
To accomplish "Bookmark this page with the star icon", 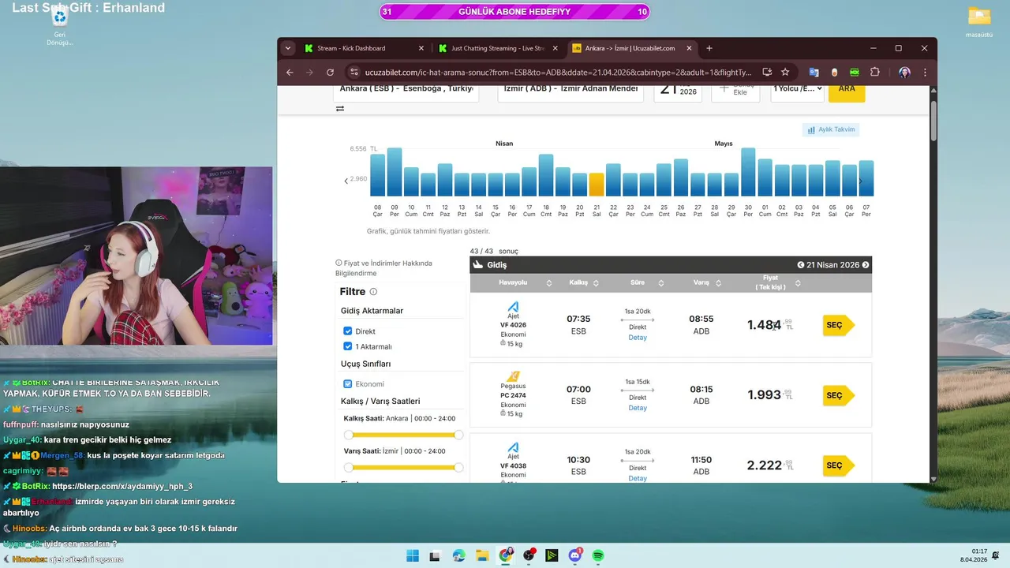I will click(785, 72).
